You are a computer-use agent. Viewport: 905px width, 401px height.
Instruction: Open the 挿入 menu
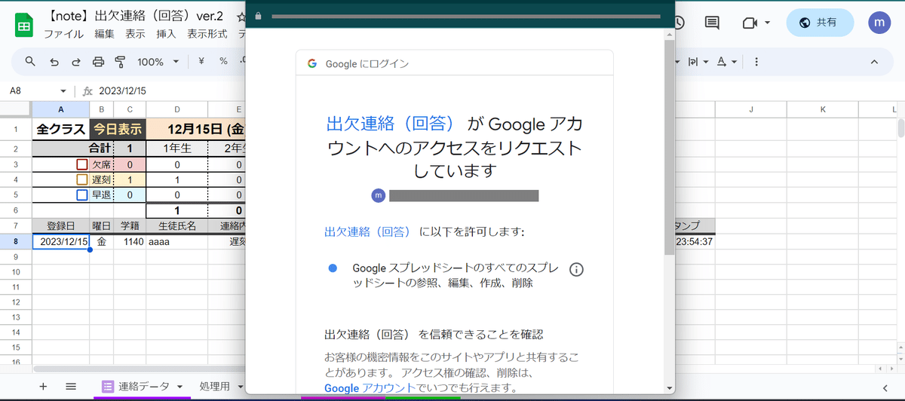(x=166, y=34)
